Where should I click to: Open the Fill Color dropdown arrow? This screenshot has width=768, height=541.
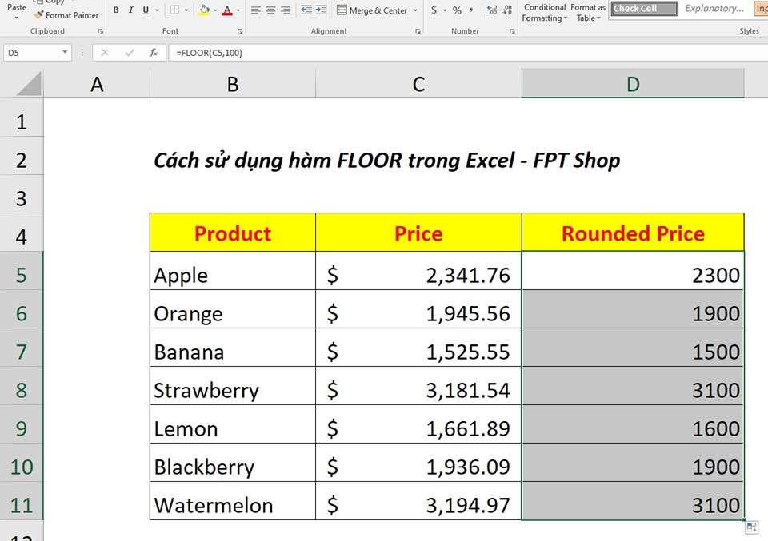(214, 8)
